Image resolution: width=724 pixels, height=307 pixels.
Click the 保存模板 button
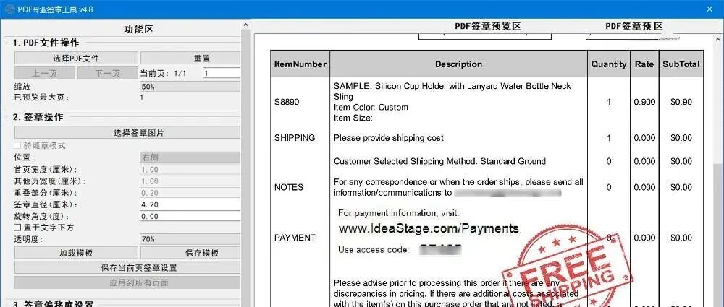point(190,253)
